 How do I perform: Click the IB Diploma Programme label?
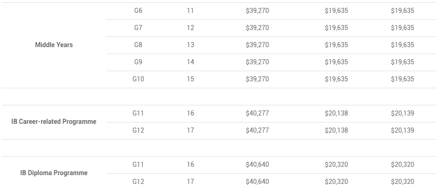tap(54, 173)
